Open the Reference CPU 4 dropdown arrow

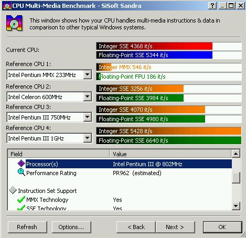pyautogui.click(x=87, y=138)
